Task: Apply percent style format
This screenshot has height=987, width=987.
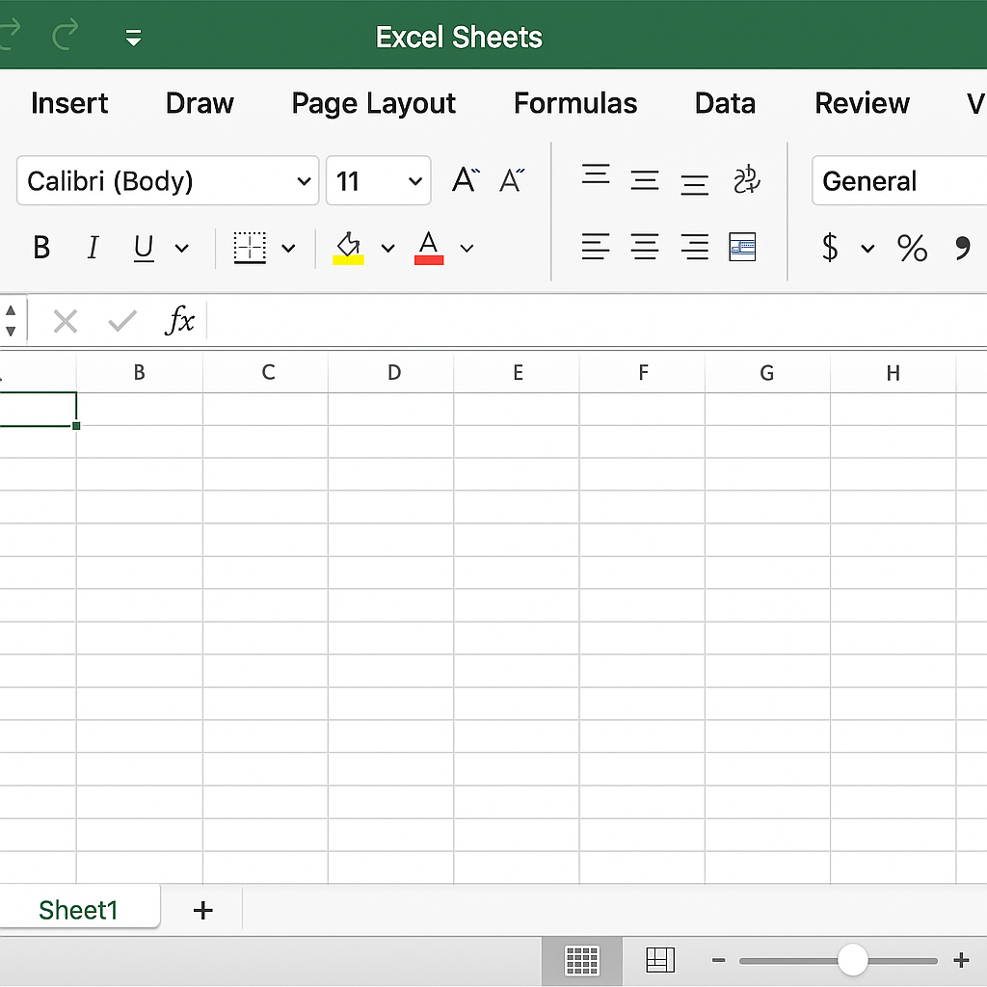Action: click(912, 248)
